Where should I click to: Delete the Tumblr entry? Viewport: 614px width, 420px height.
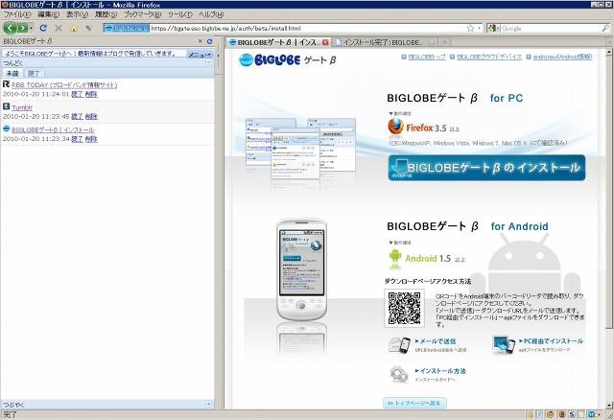coord(91,117)
